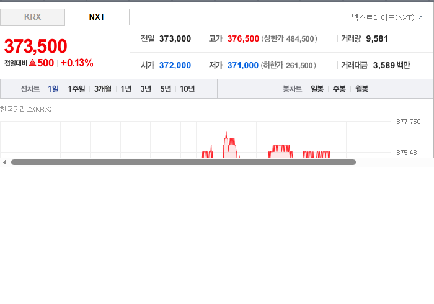Show the 3개월 line chart
The width and height of the screenshot is (434, 304).
[x=103, y=89]
